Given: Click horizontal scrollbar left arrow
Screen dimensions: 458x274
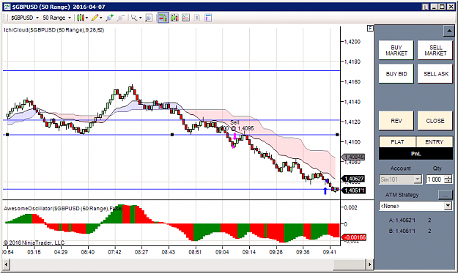Looking at the screenshot, I should tap(6, 264).
